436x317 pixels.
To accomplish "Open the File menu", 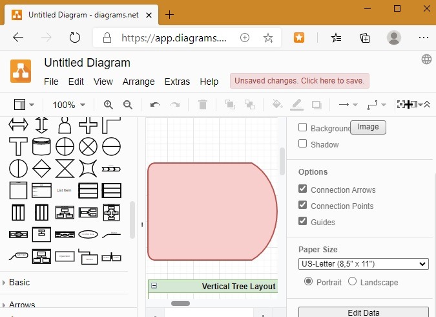I will click(x=51, y=82).
